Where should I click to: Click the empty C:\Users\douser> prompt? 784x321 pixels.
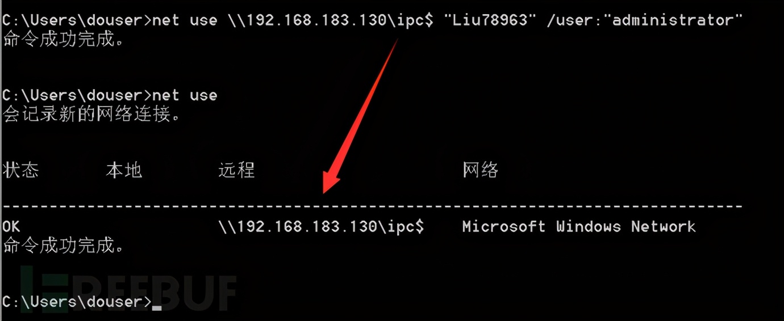[77, 301]
